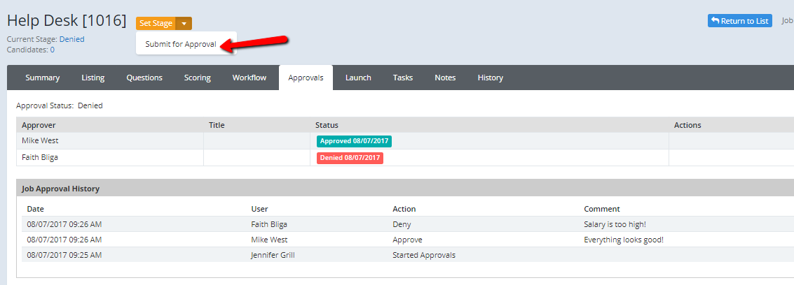The image size is (794, 285).
Task: Go to the Scoring tab
Action: point(198,78)
